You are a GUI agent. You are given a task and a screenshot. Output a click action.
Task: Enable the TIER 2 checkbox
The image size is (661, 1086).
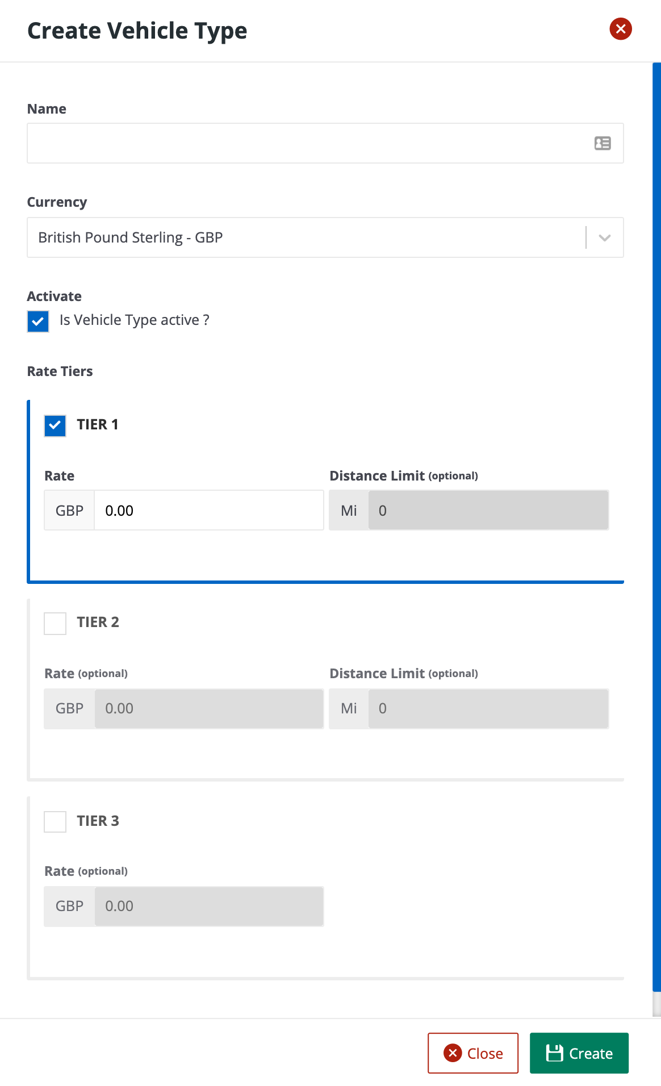click(x=55, y=623)
